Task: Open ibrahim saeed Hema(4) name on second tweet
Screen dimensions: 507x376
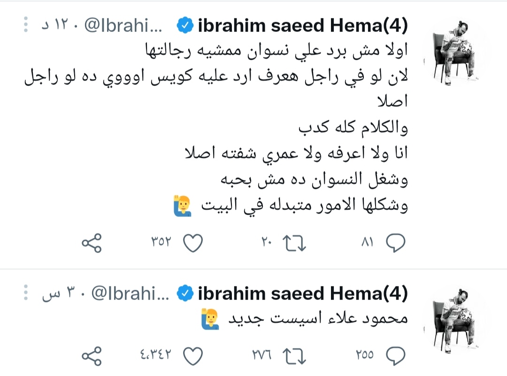Action: coord(303,294)
